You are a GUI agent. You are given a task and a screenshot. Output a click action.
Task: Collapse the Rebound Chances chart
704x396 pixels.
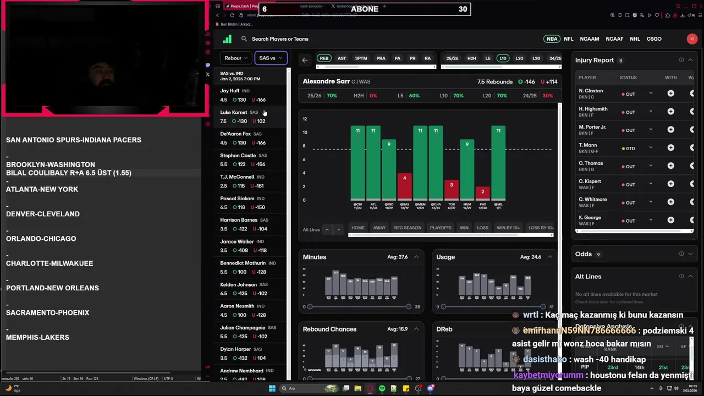tap(416, 329)
